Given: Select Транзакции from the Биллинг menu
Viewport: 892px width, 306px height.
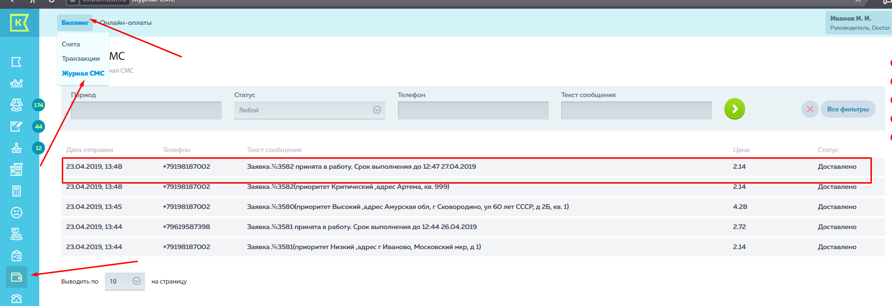Looking at the screenshot, I should point(80,58).
